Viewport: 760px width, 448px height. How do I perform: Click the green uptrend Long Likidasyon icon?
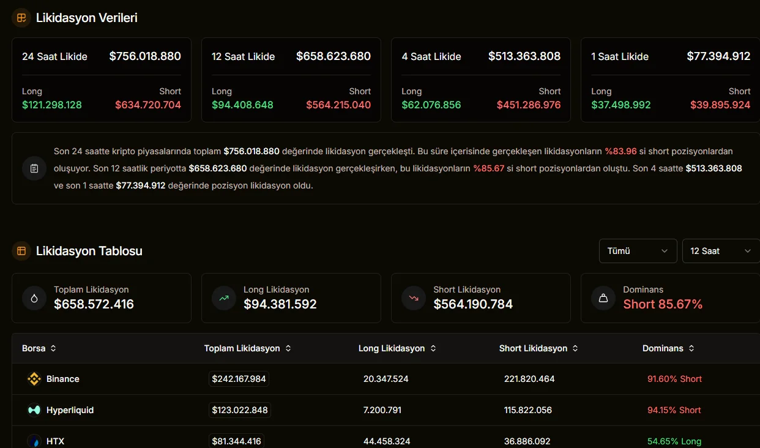(x=224, y=298)
